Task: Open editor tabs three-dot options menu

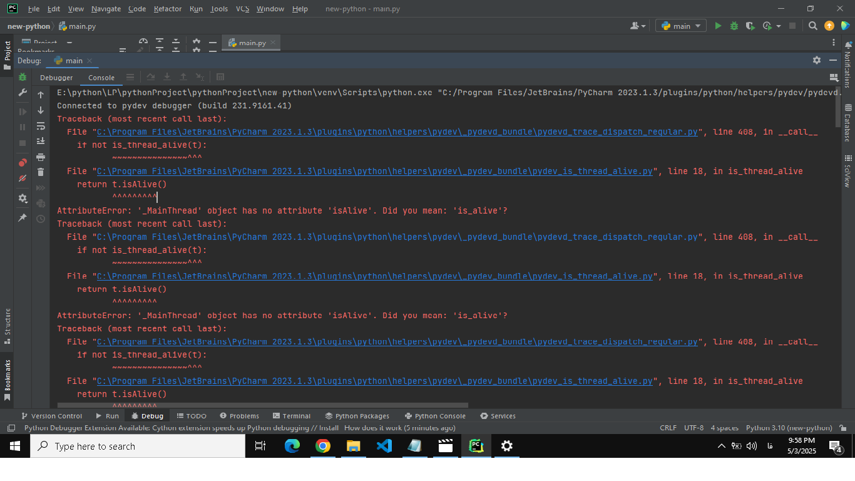Action: coord(834,43)
